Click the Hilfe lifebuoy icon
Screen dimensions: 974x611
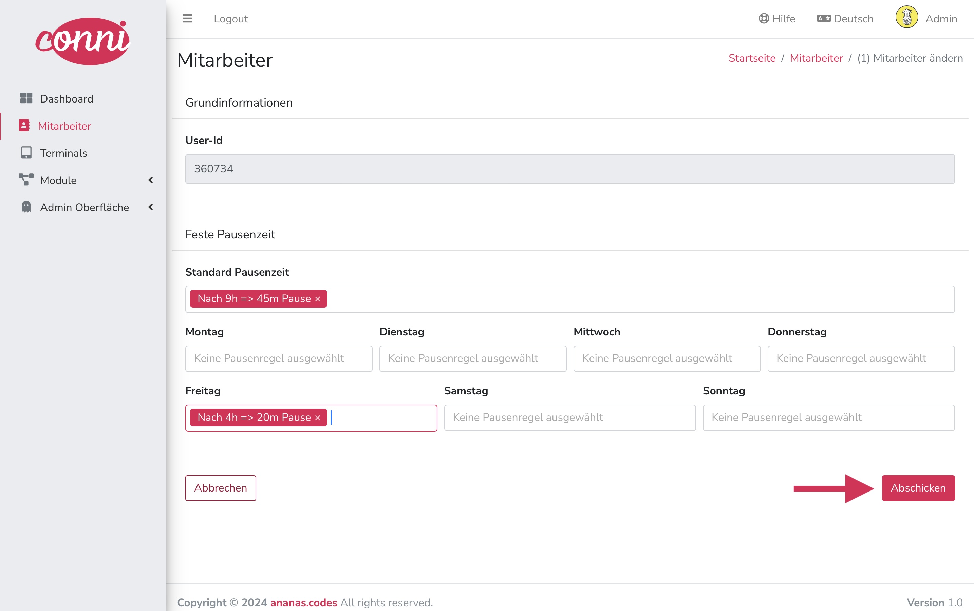(764, 19)
